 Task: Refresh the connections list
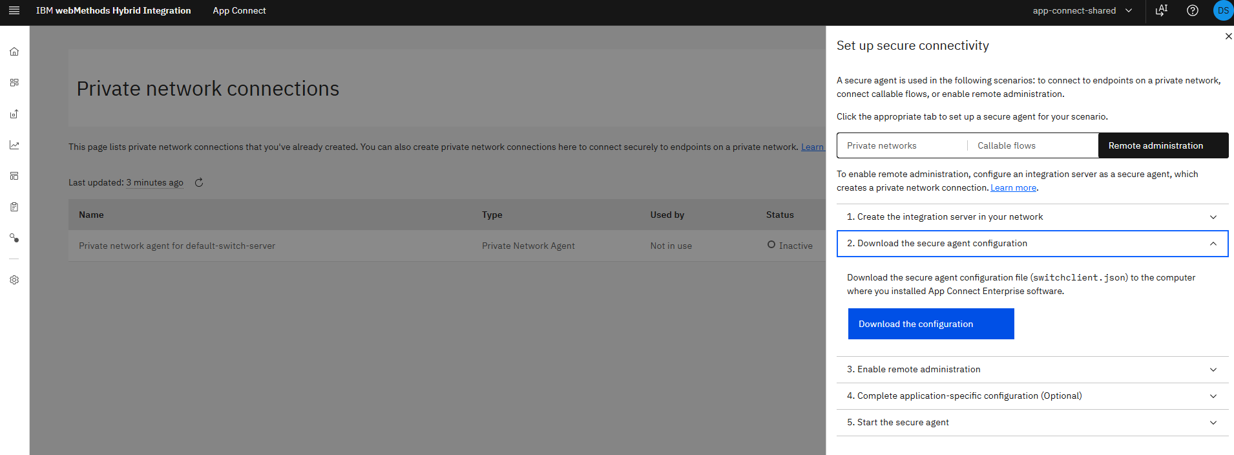[199, 183]
